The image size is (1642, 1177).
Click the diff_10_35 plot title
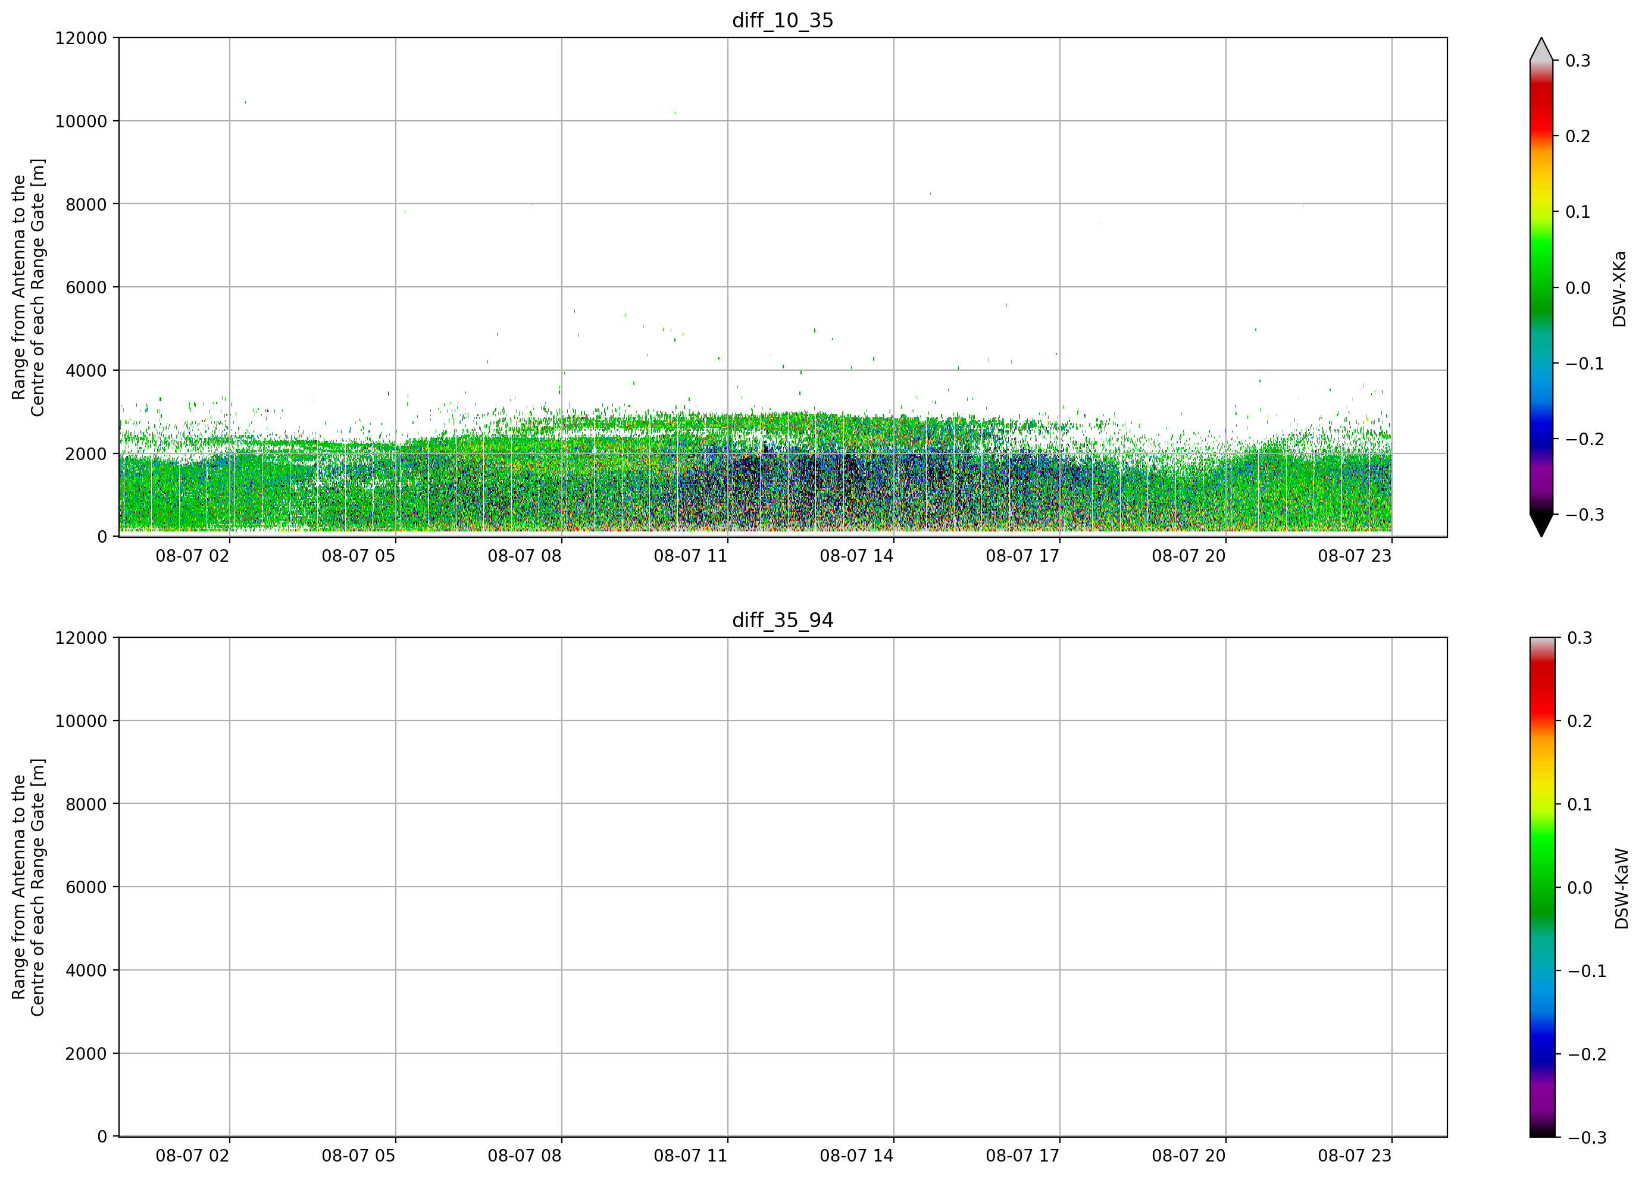[783, 20]
